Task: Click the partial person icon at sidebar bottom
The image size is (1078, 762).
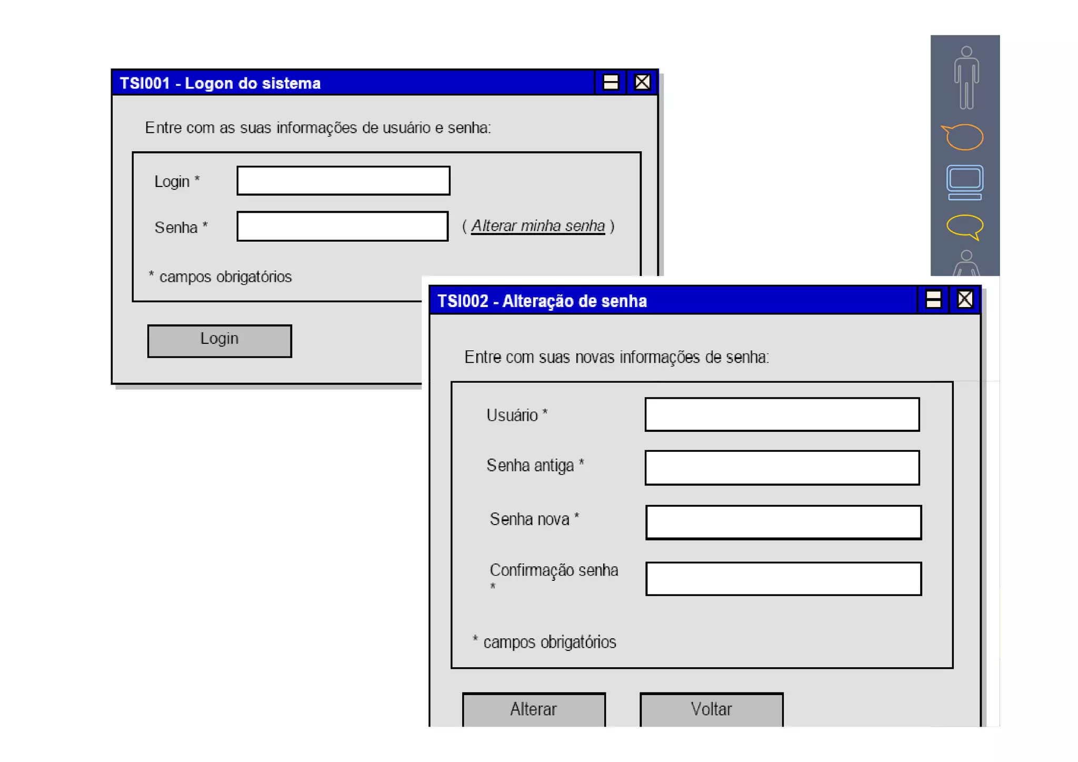Action: [966, 264]
